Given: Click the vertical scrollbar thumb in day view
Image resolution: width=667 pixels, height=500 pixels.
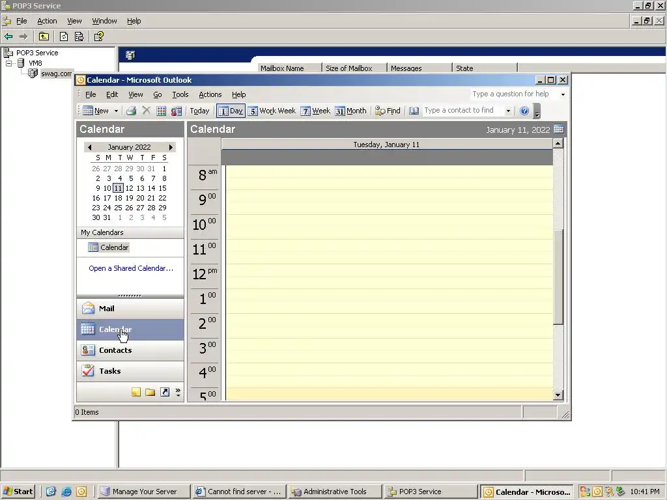Looking at the screenshot, I should [x=558, y=276].
